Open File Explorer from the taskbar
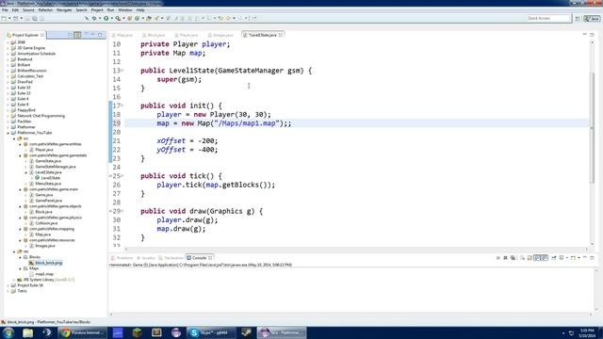603x339 pixels. (x=27, y=332)
